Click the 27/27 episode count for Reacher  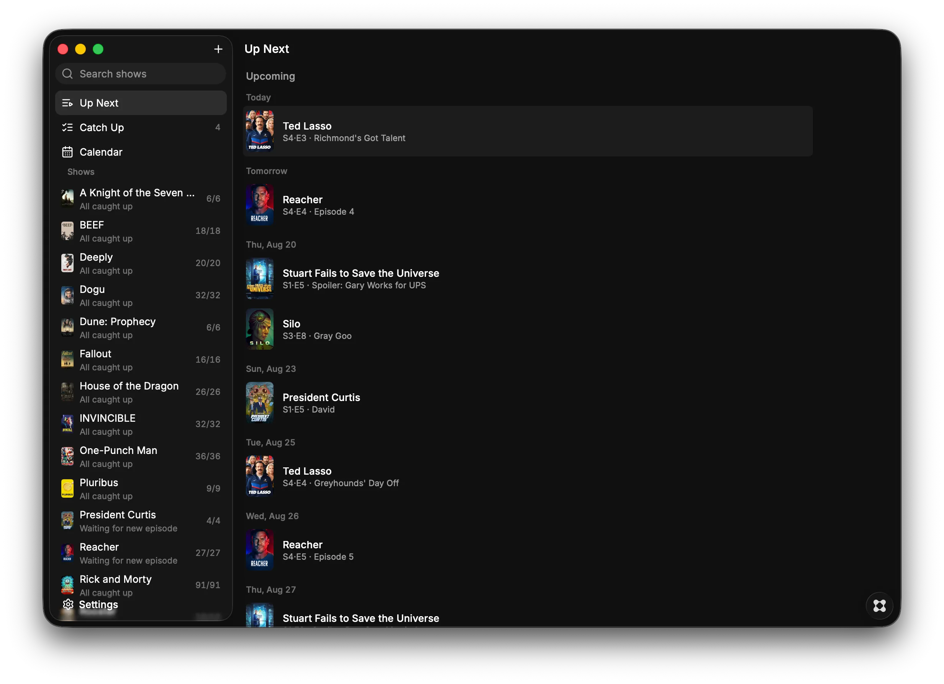click(208, 553)
